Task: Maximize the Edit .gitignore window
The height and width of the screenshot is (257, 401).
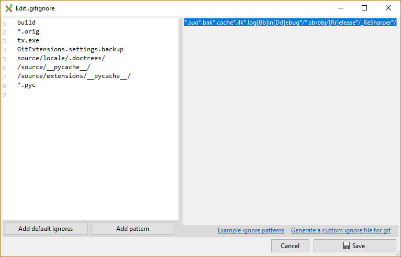Action: pos(364,8)
